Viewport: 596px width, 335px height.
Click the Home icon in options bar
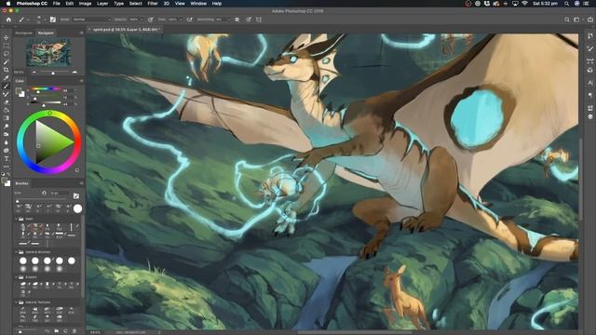(x=8, y=20)
